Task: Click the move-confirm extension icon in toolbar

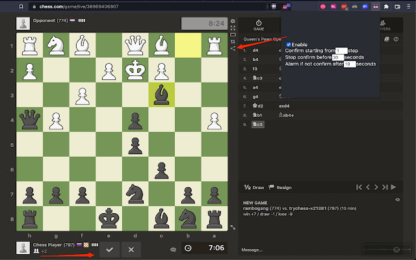Action: (376, 6)
